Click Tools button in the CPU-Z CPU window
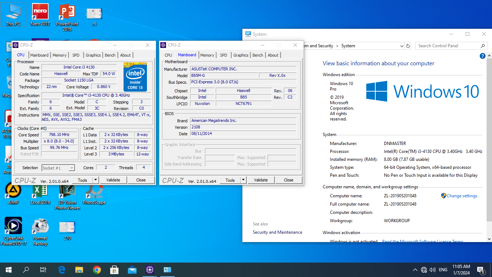 (x=82, y=180)
